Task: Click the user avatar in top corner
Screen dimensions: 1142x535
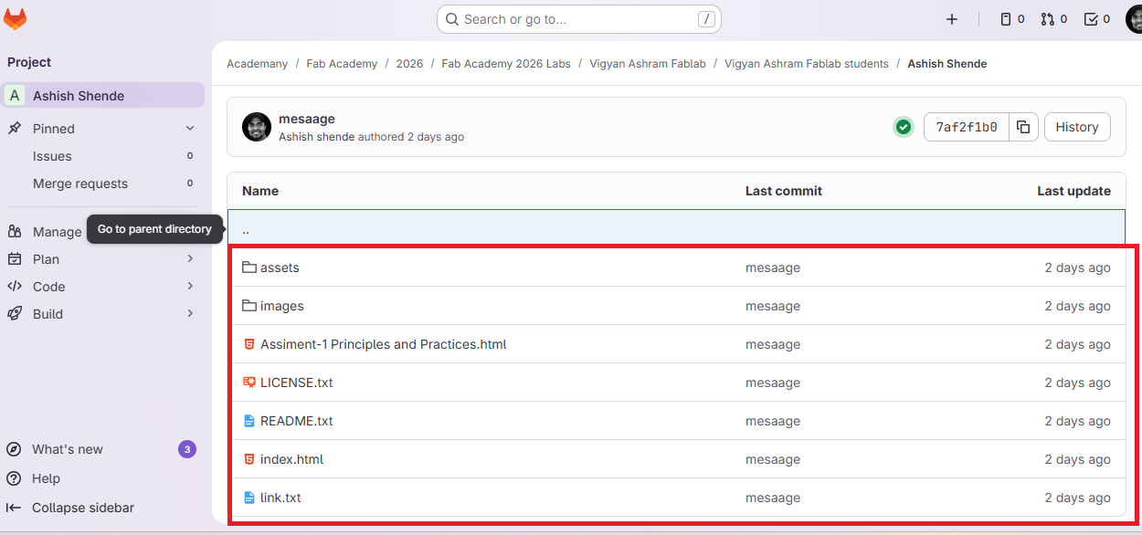Action: [1134, 19]
